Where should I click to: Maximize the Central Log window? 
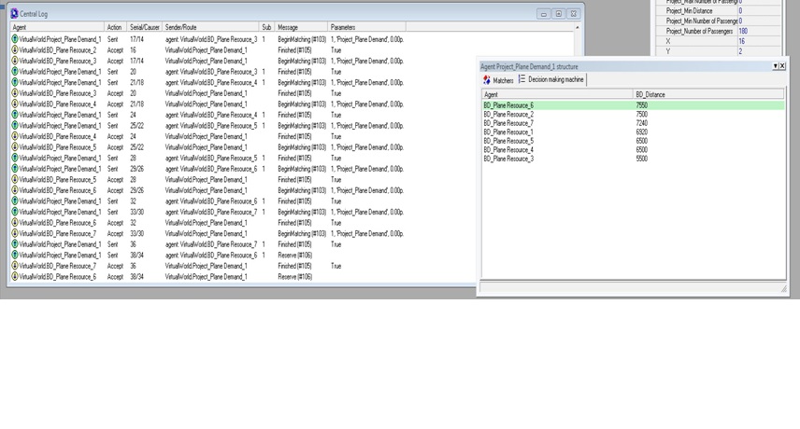[559, 14]
